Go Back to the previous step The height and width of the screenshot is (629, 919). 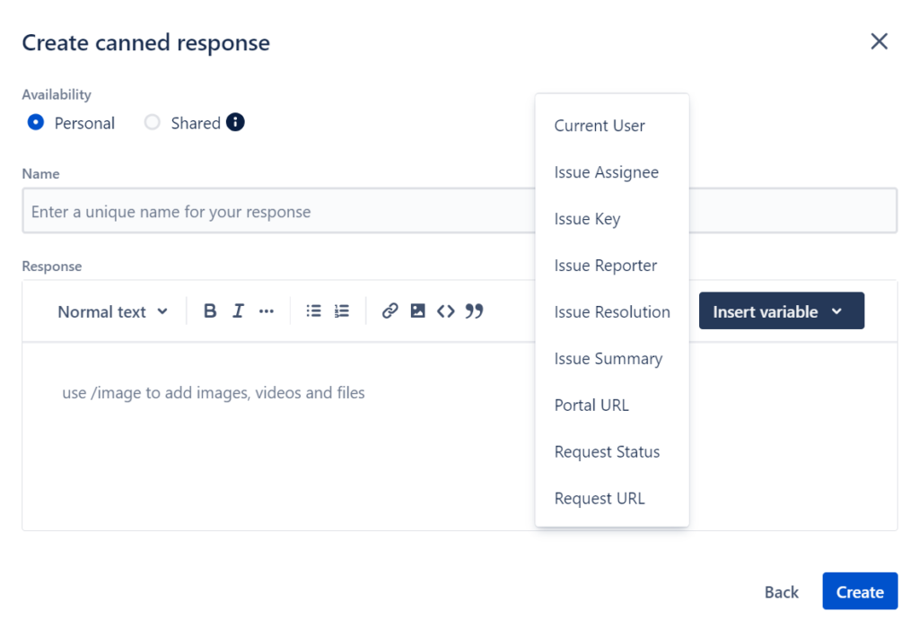[781, 591]
